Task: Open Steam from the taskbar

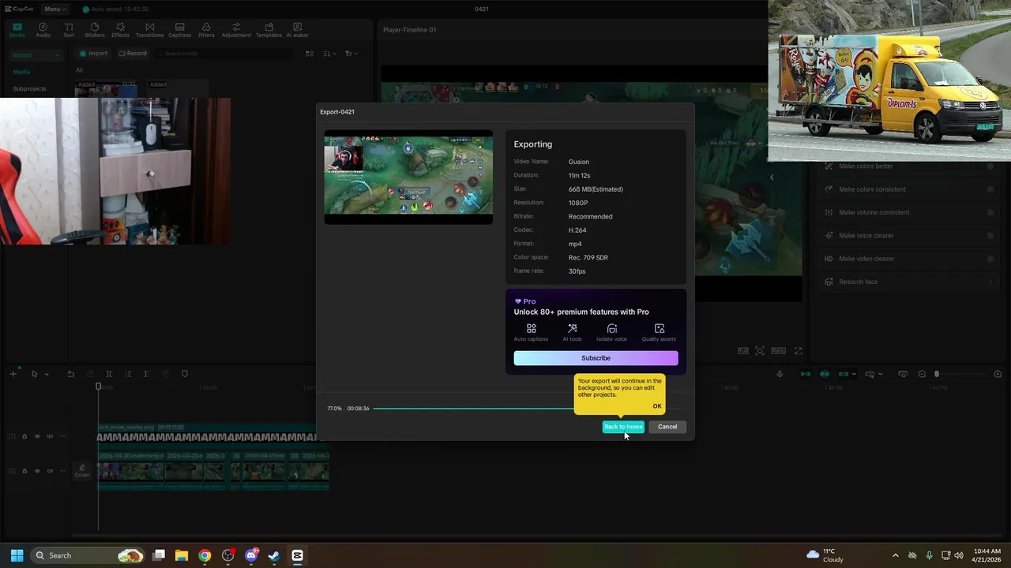Action: 274,555
